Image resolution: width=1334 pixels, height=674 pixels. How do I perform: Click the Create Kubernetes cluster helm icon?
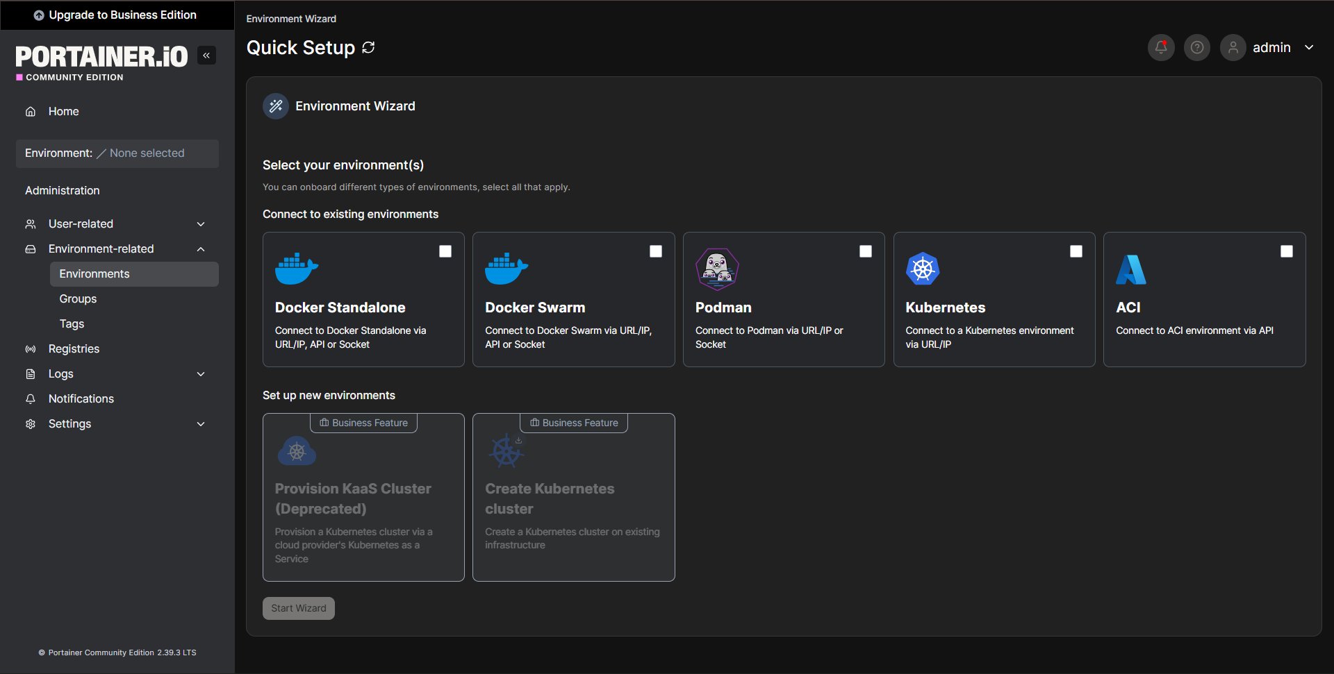pyautogui.click(x=506, y=451)
